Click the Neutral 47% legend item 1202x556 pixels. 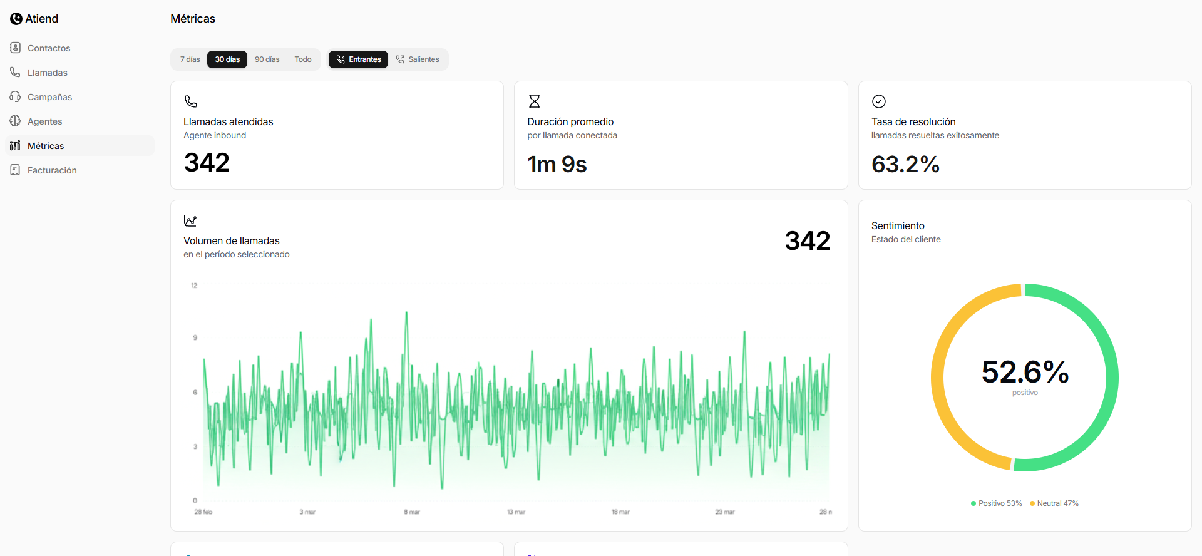pyautogui.click(x=1054, y=503)
